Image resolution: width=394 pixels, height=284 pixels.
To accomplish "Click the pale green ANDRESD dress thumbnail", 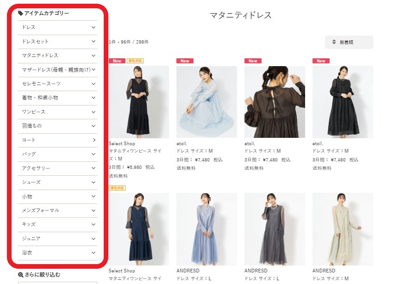I will click(343, 229).
